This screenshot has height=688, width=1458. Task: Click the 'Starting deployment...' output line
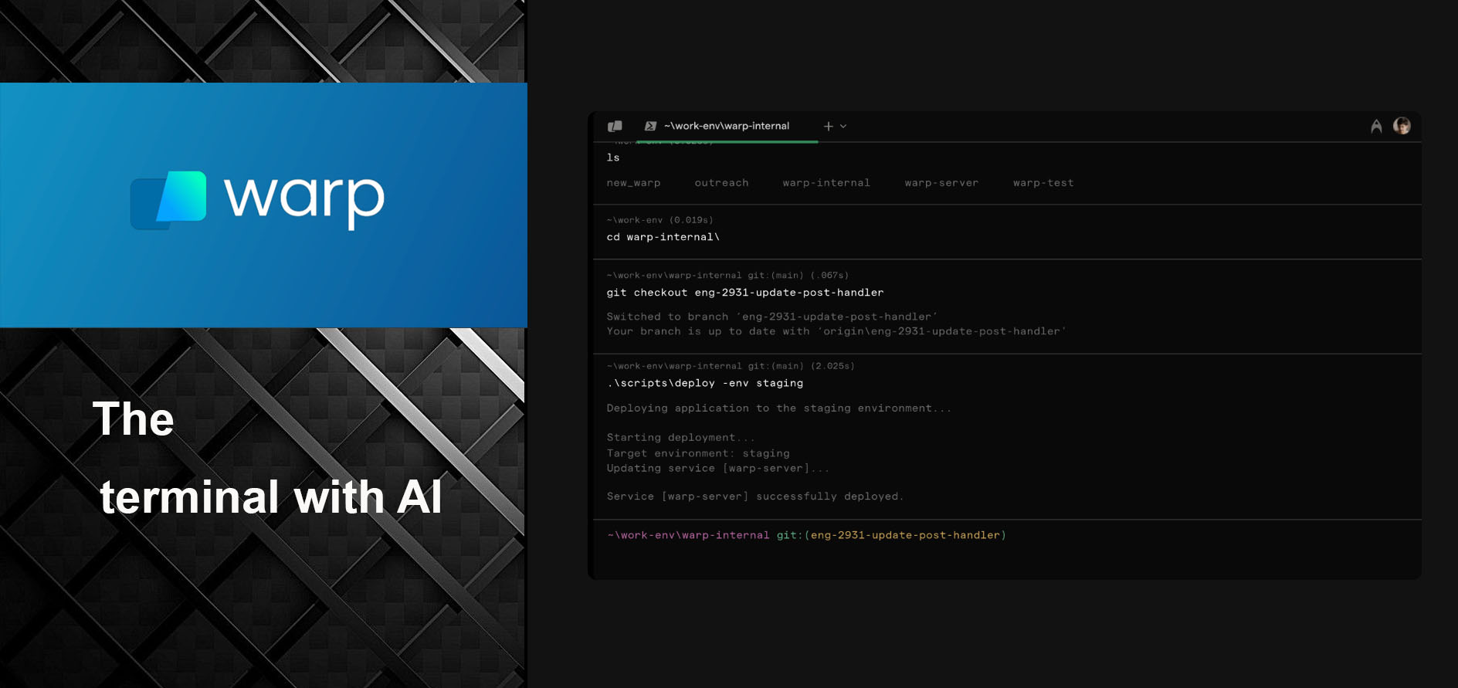click(680, 438)
